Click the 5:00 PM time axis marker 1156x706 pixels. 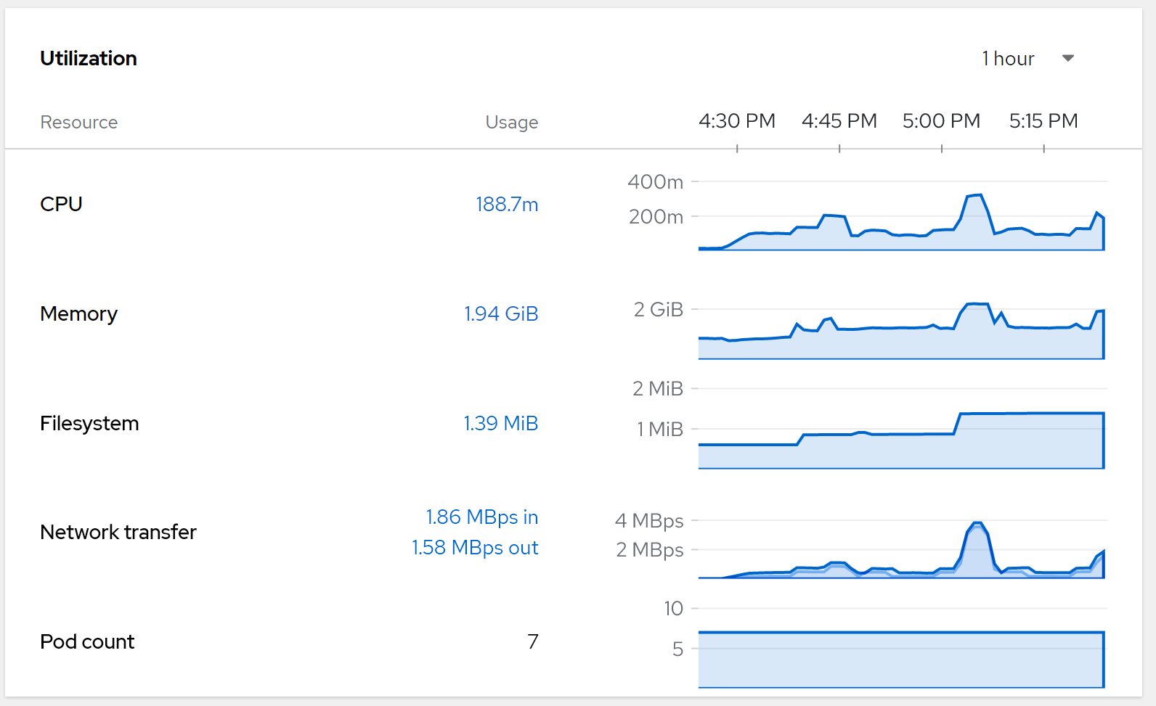[941, 121]
